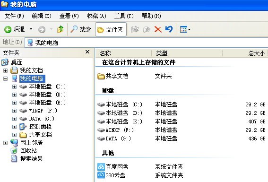Click 系统文件夹 type of 百度网盘
Screen dimensions: 268x182
pyautogui.click(x=169, y=167)
